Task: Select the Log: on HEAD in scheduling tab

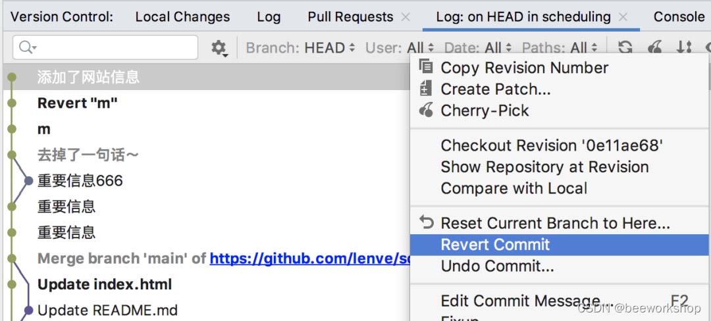Action: pos(523,17)
